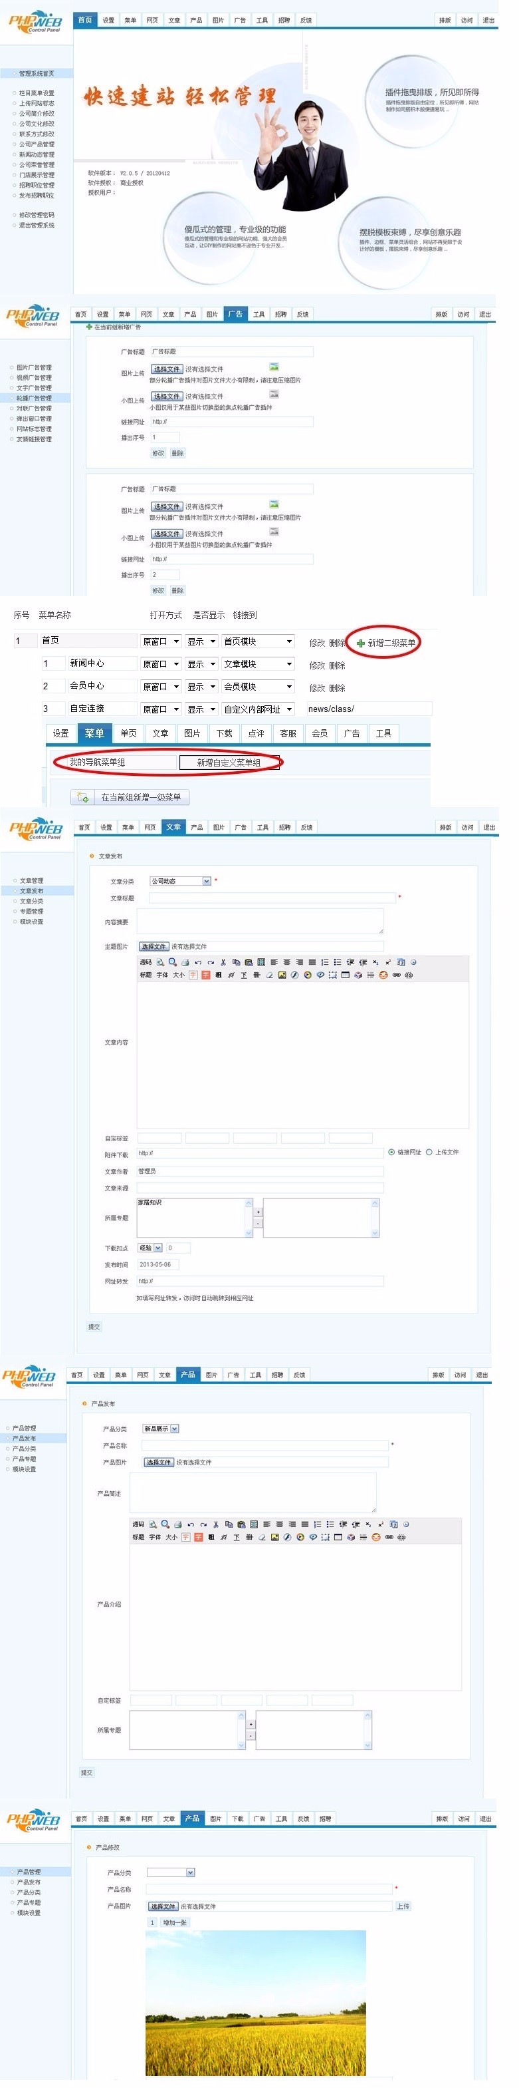Click green plus icon beside 新增二级菜单
This screenshot has width=519, height=2088.
pos(360,643)
